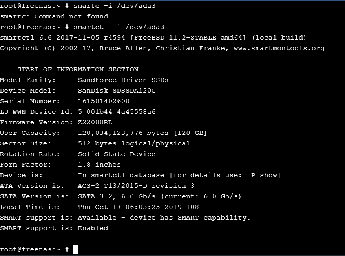Click the www.smartmontools.org URL text
Image resolution: width=345 pixels, height=256 pixels.
pyautogui.click(x=279, y=48)
